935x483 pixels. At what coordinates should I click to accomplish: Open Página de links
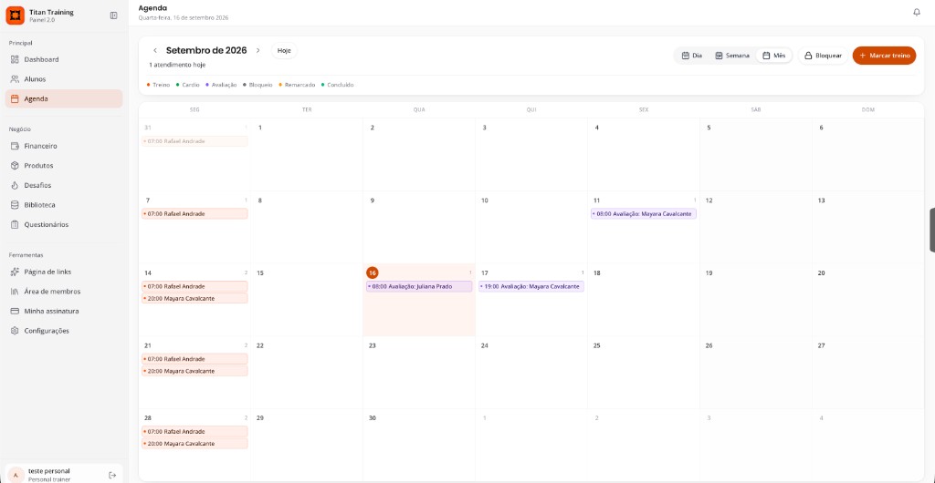pyautogui.click(x=64, y=272)
